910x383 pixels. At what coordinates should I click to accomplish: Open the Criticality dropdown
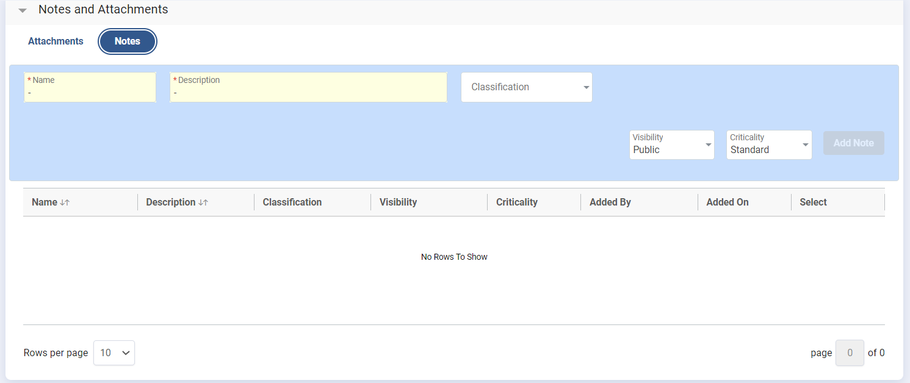pyautogui.click(x=768, y=145)
